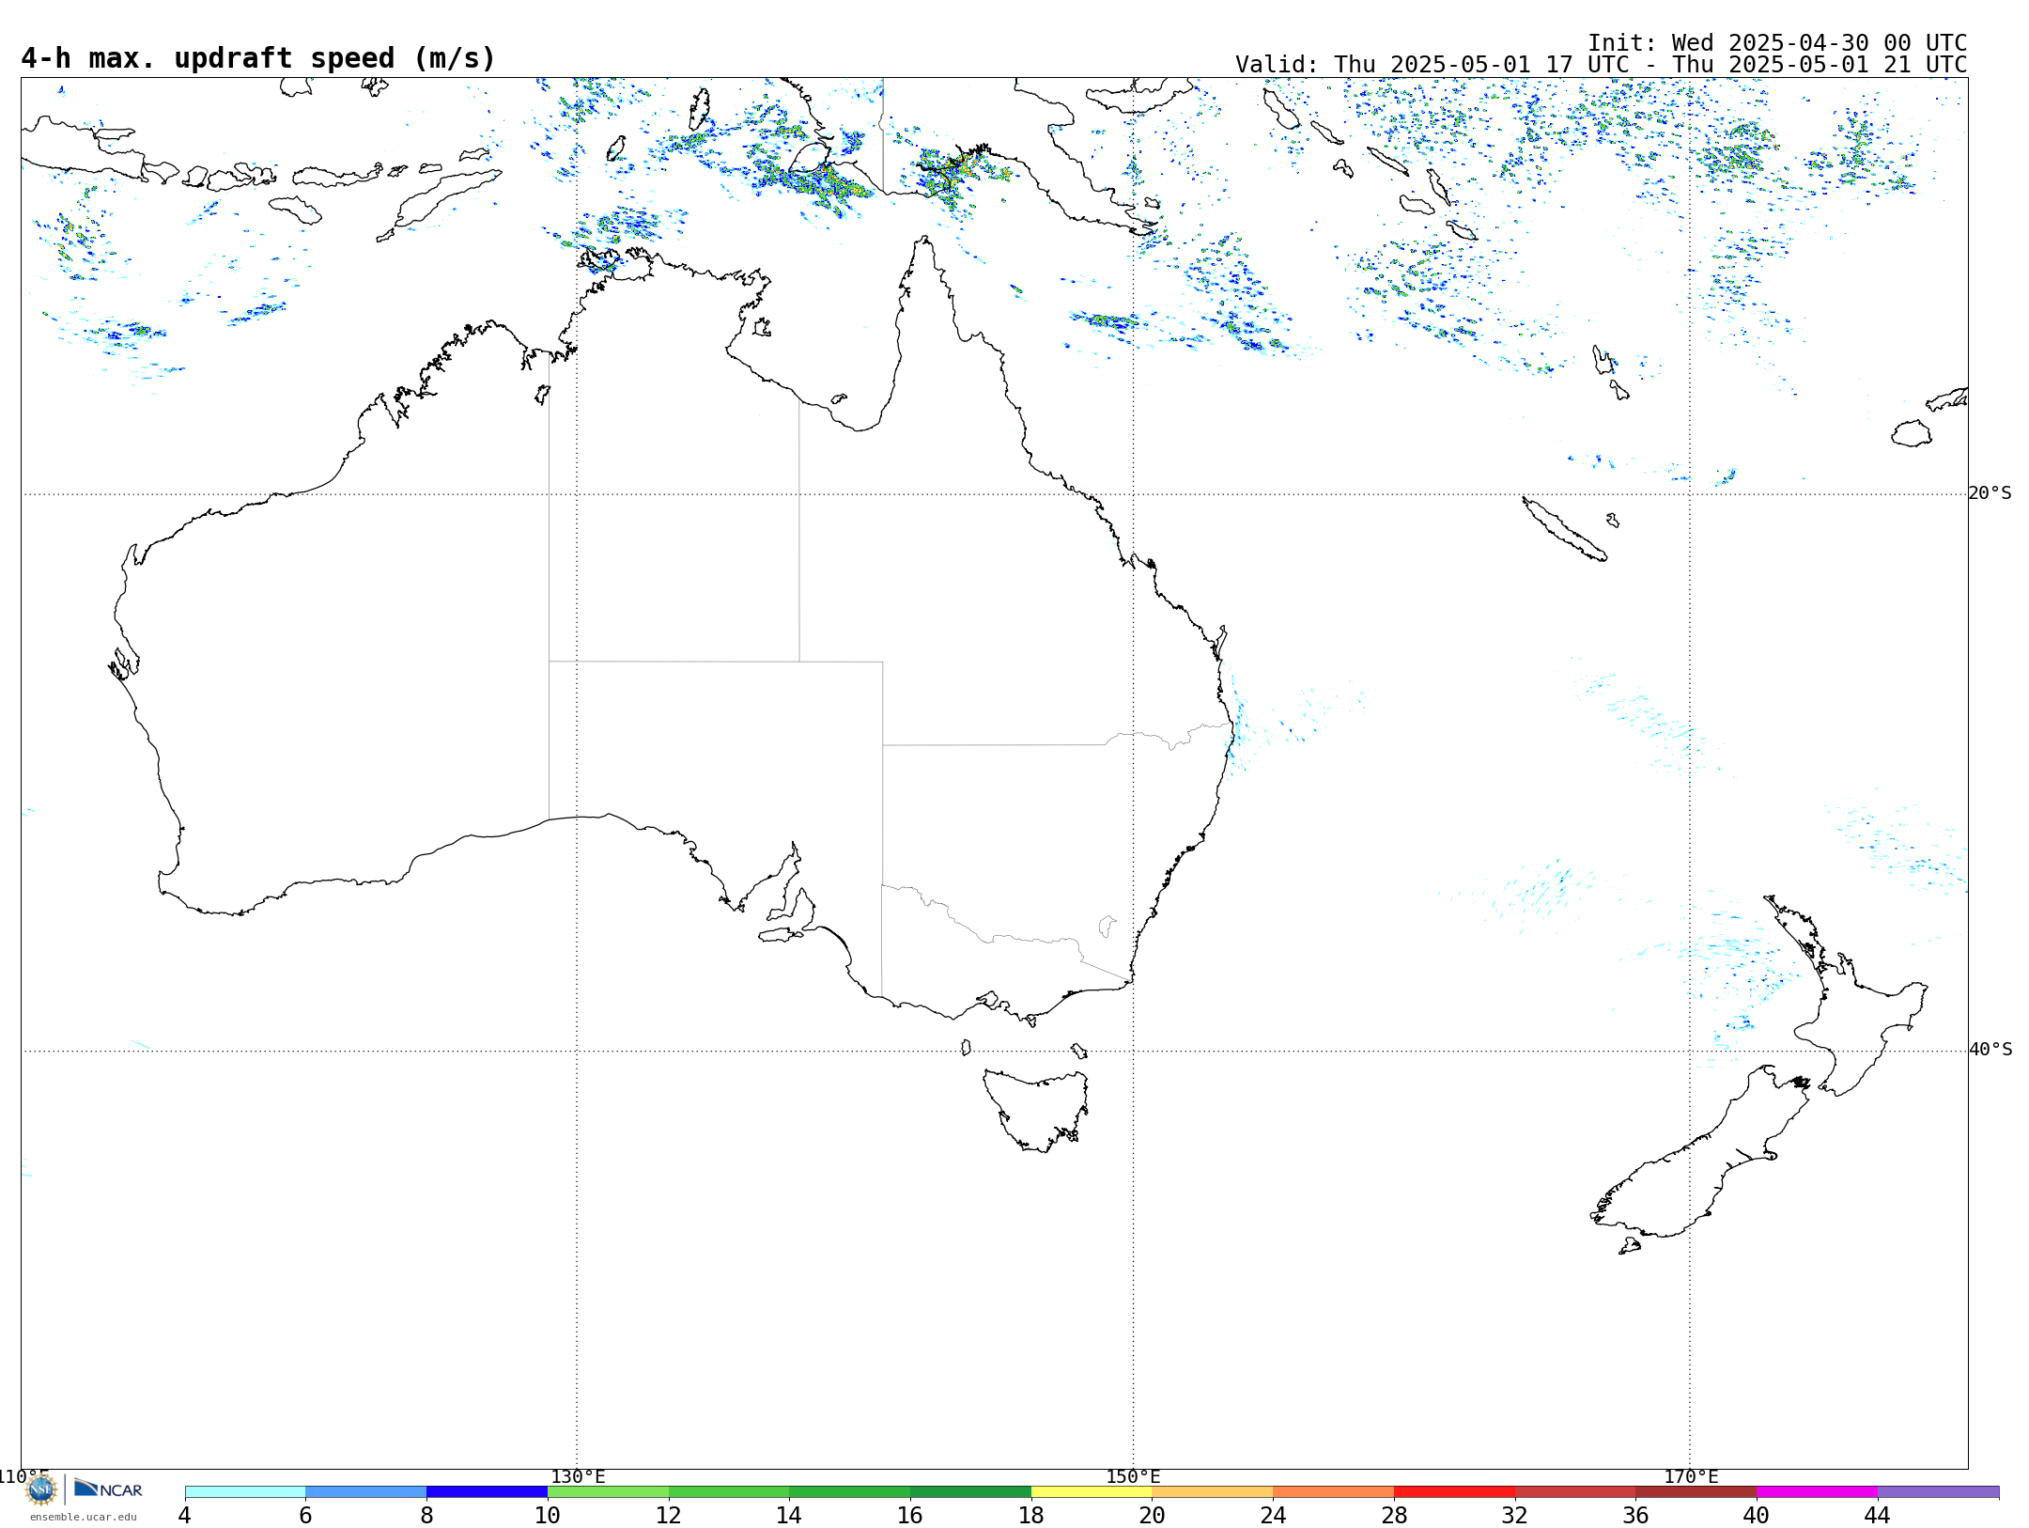Screen dimensions: 2029x1528
Task: Click the NCAR logo
Action: tap(108, 1489)
